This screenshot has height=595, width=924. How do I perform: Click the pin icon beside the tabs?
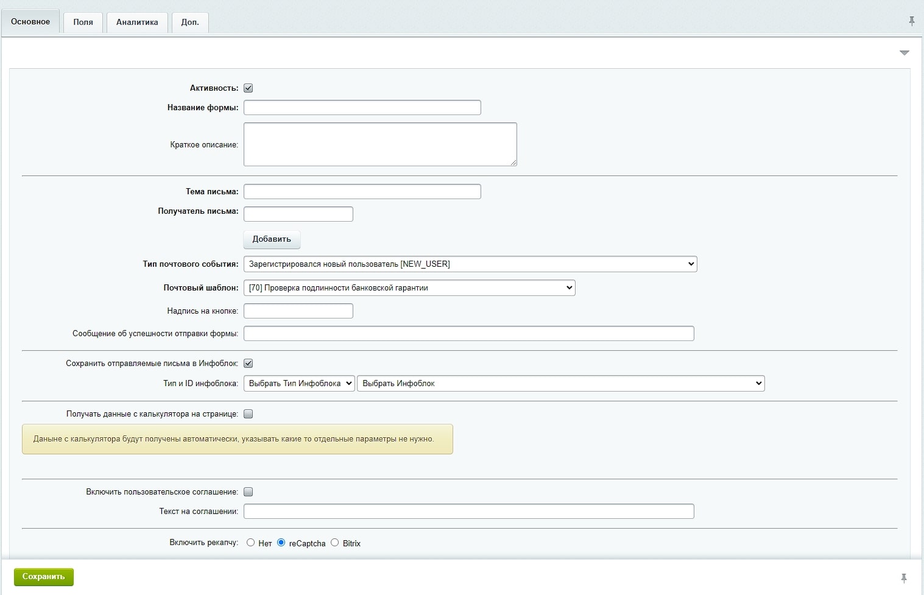(912, 21)
